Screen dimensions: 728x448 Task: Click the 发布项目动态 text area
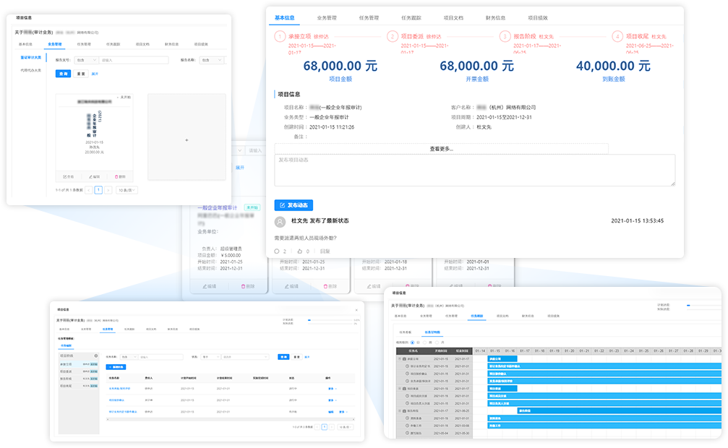(x=474, y=171)
